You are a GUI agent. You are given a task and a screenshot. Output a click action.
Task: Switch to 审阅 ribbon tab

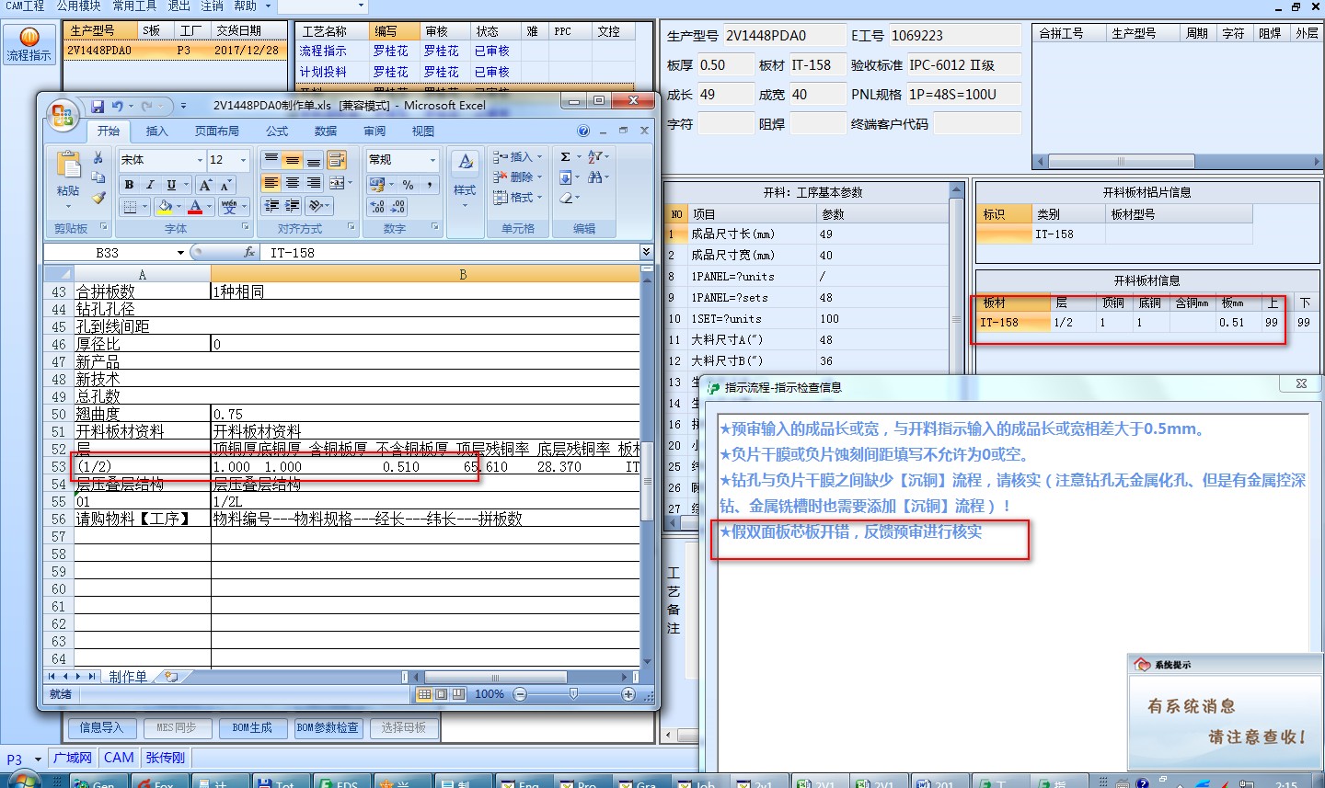coord(374,131)
